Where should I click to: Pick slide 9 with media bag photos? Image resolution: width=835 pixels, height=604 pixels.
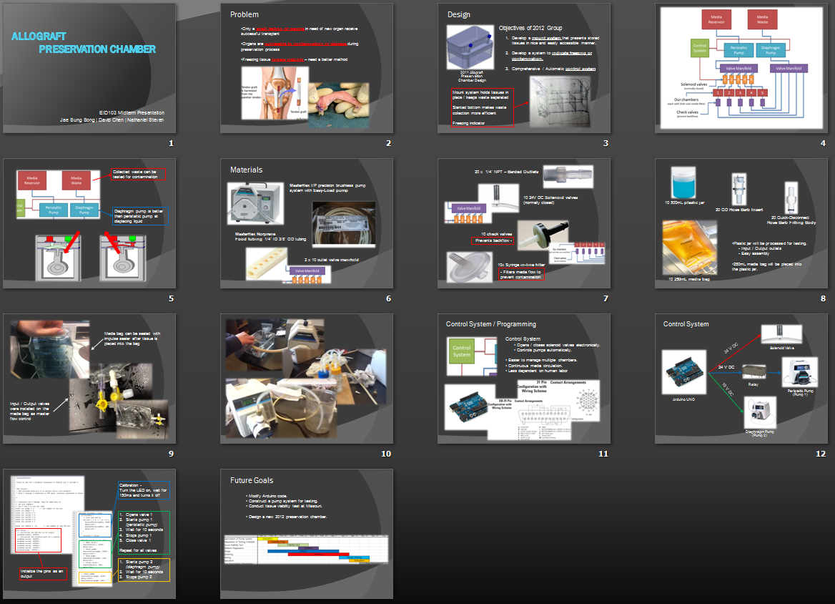tap(89, 379)
